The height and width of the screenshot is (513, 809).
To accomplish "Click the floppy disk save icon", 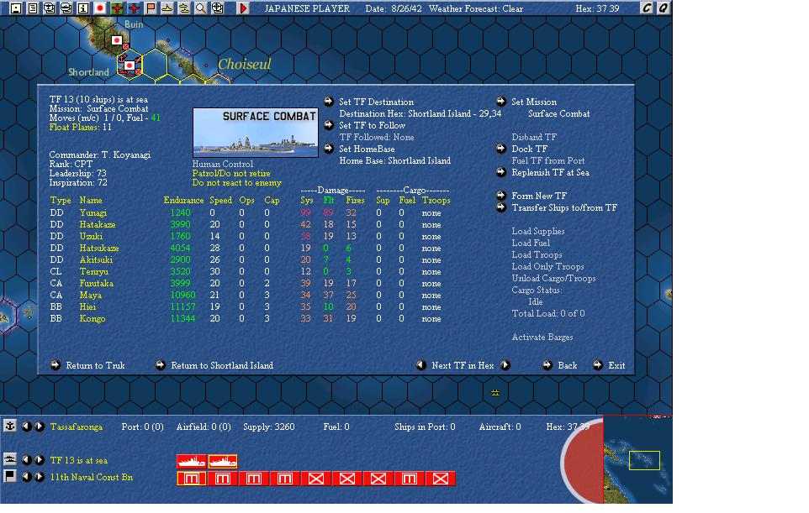I will tap(16, 8).
